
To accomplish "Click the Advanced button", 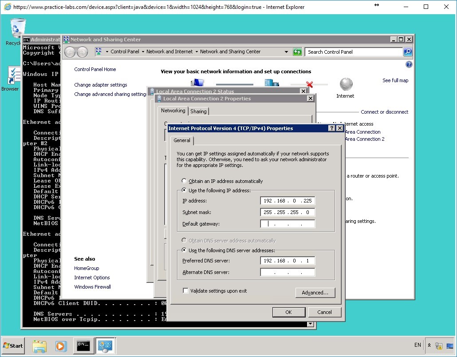I will 315,293.
